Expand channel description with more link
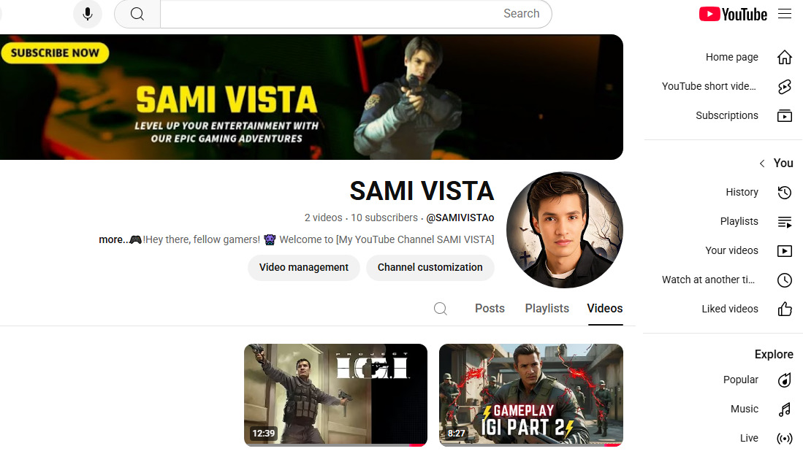The width and height of the screenshot is (803, 454). [113, 239]
